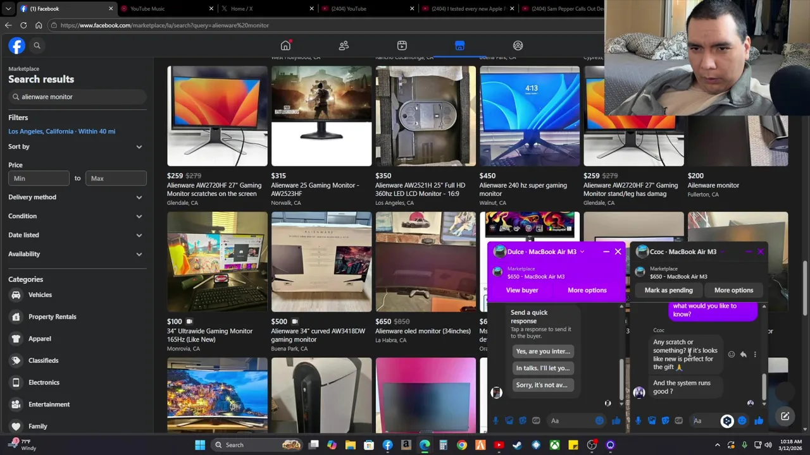
Task: Click the Min price field
Action: click(39, 178)
